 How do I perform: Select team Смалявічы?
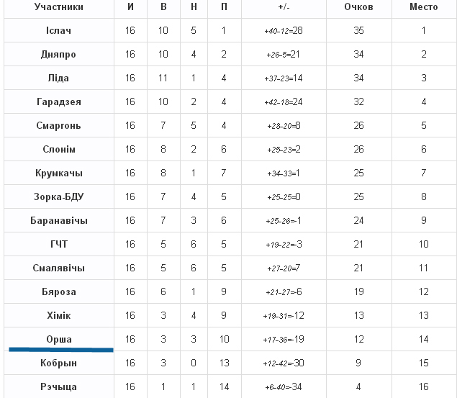58,268
